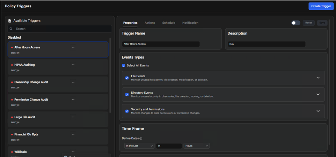Expand the Directory Events section chevron
Viewport: 336px width, 157px height.
click(x=318, y=94)
